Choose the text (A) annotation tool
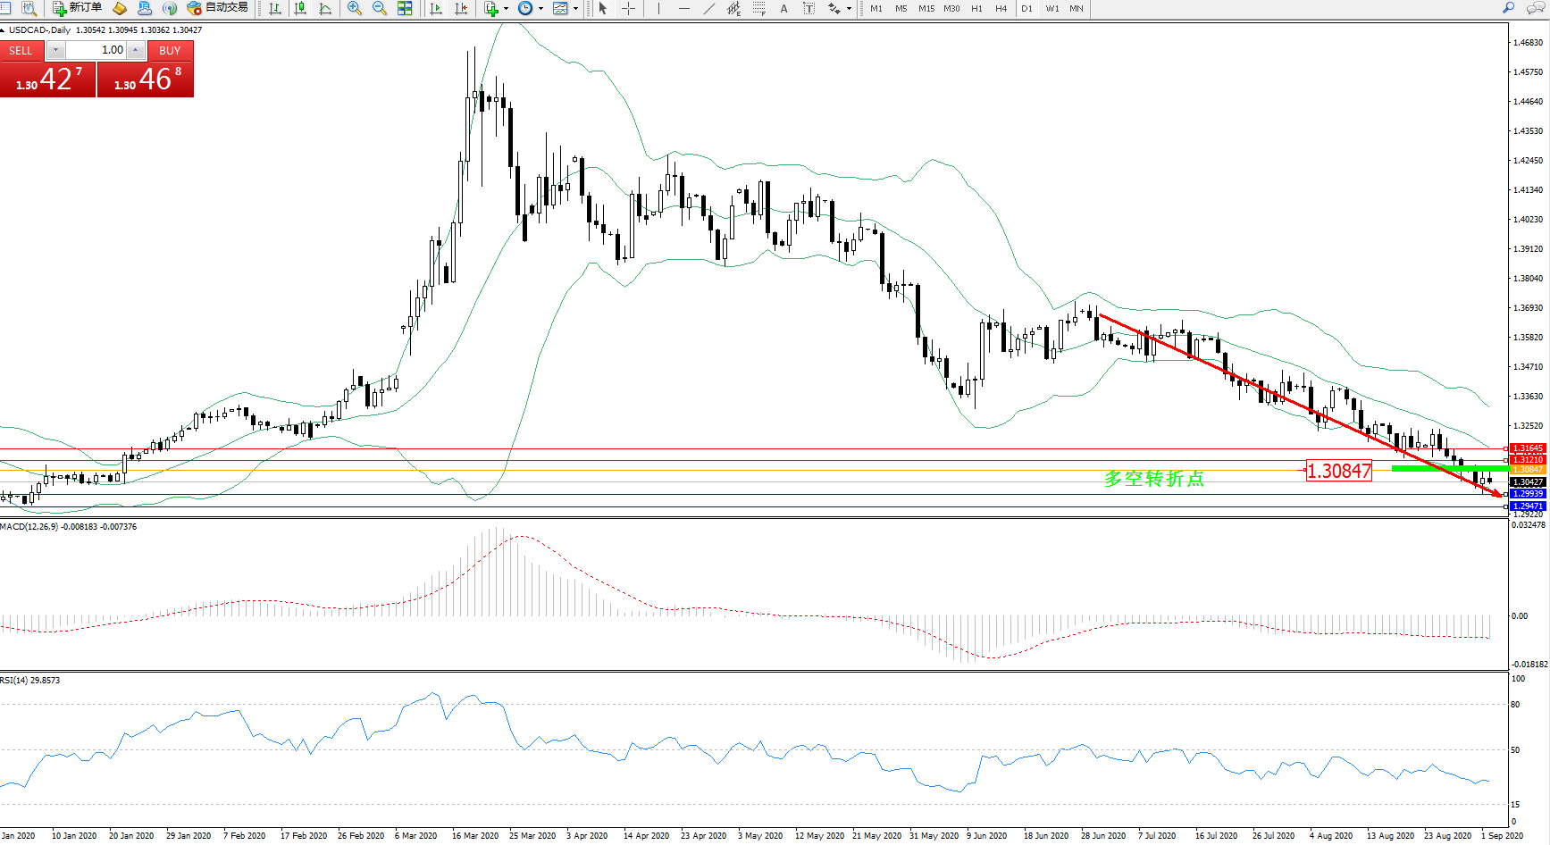Image resolution: width=1550 pixels, height=845 pixels. tap(784, 9)
